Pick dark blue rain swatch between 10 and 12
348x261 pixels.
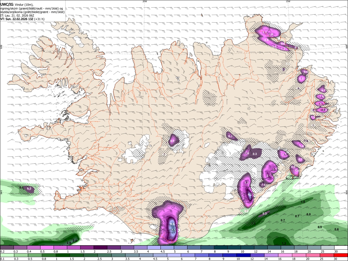coord(243,255)
